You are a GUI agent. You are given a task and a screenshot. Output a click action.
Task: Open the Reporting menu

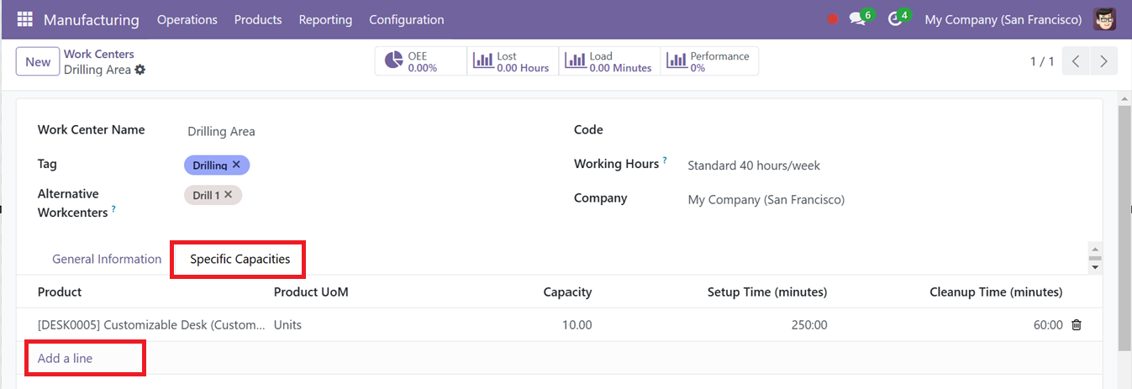[325, 19]
